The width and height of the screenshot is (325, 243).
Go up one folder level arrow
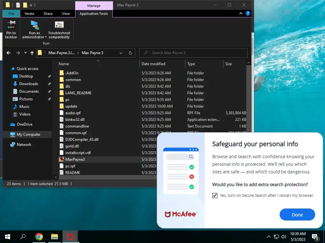tap(32, 53)
